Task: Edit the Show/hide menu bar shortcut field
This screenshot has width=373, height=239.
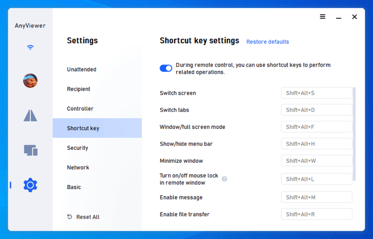Action: (316, 144)
